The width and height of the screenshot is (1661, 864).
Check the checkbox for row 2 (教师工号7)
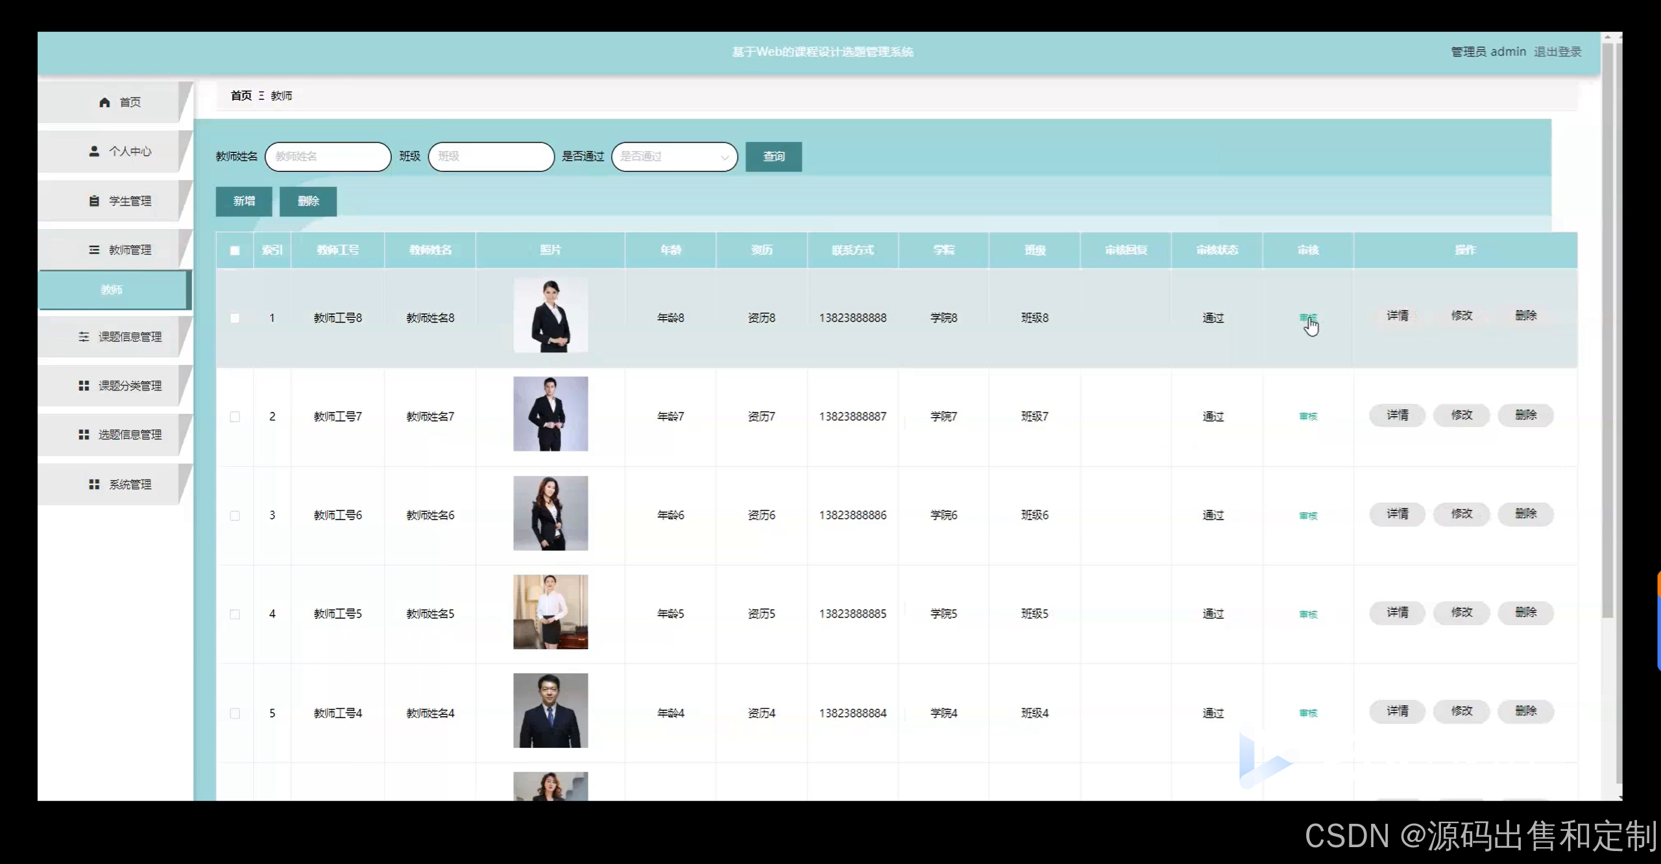[x=235, y=416]
